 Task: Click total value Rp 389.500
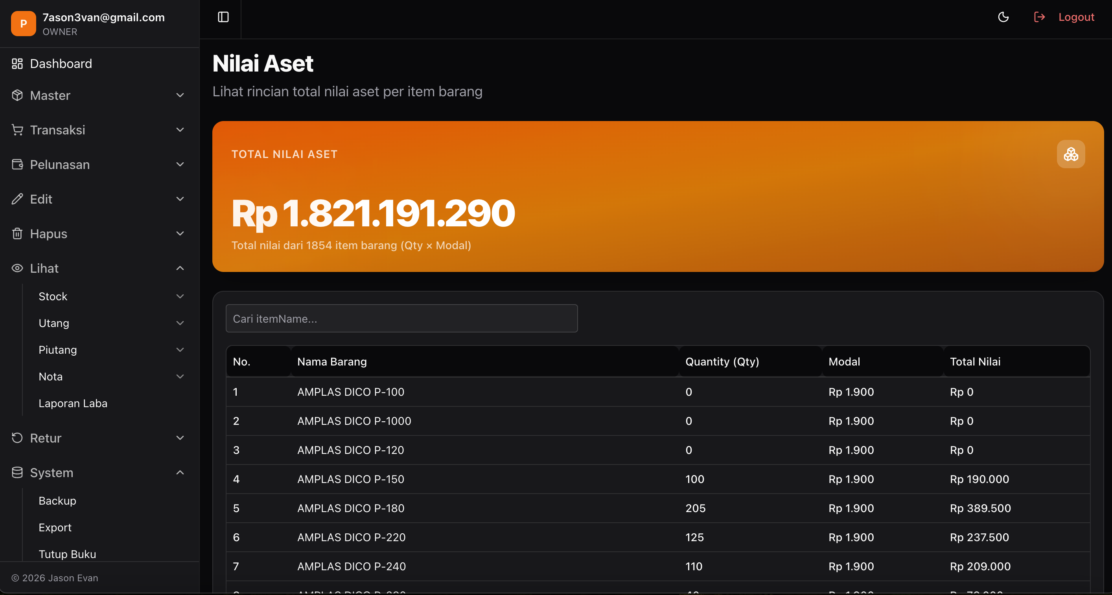pyautogui.click(x=980, y=508)
